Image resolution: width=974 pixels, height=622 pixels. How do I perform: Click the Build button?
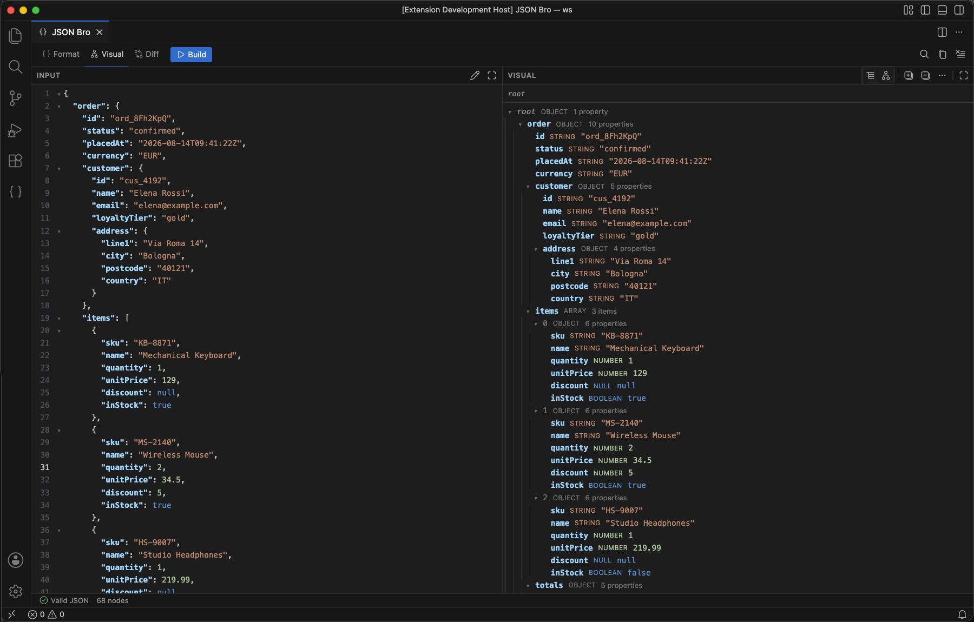tap(191, 55)
